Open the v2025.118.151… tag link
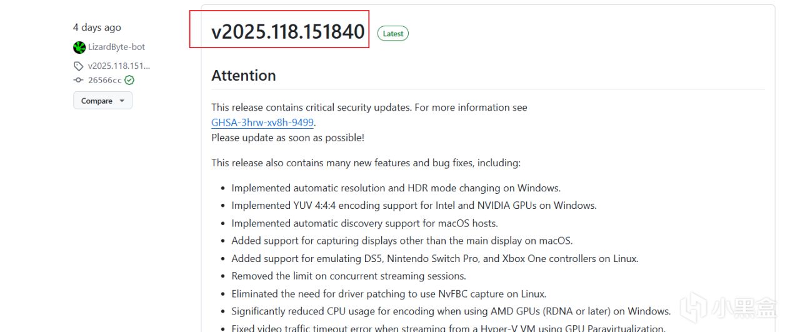Screen dimensions: 800x332 coord(119,66)
